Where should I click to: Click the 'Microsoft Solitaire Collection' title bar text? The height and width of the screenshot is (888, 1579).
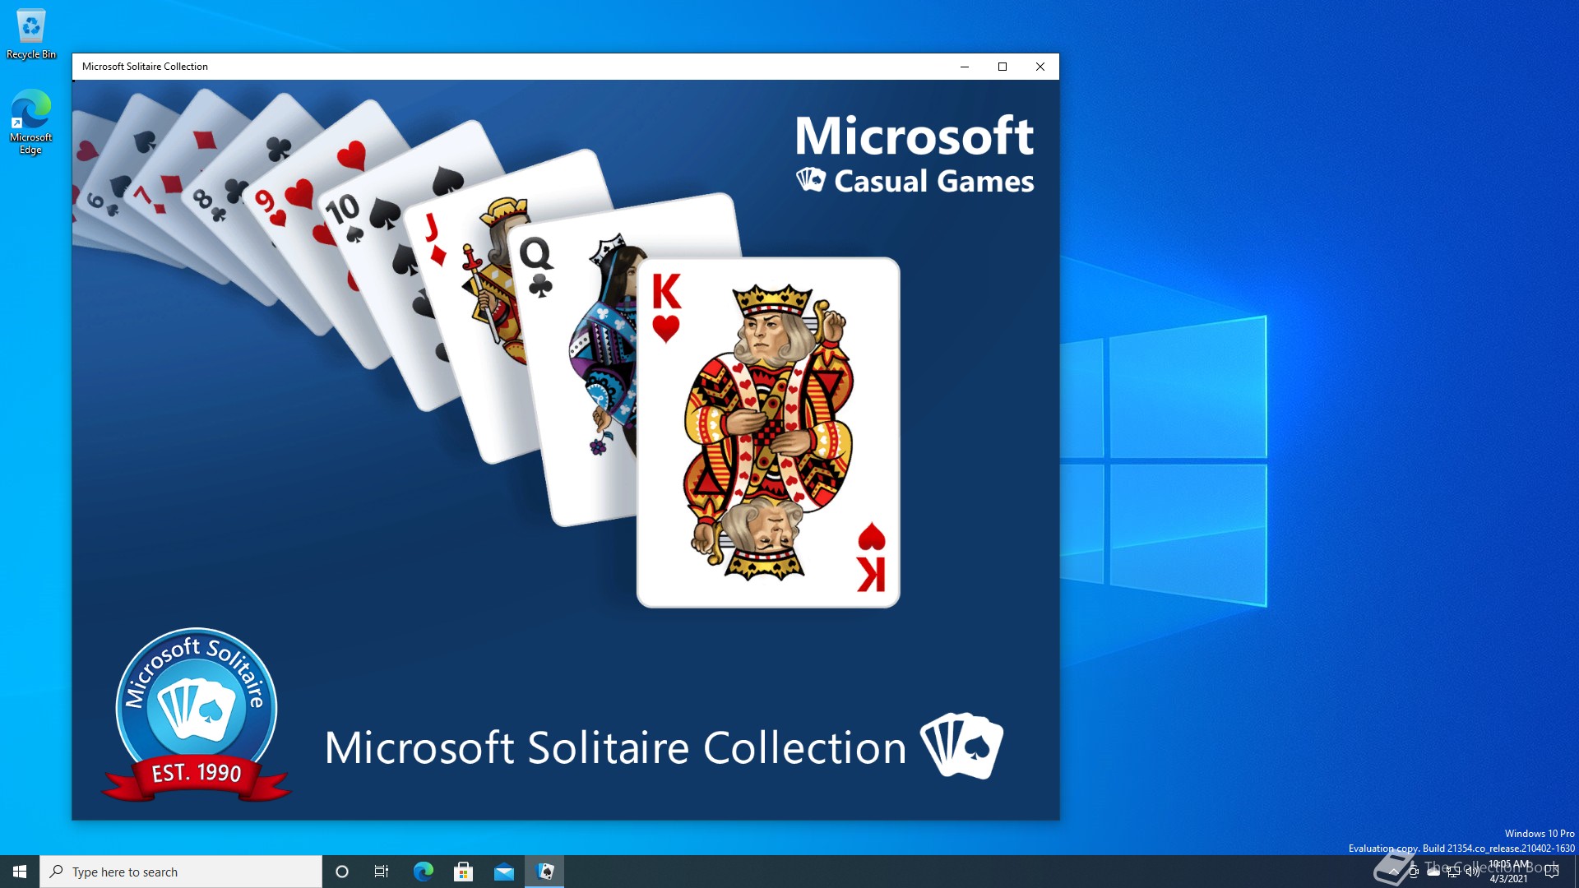point(145,67)
